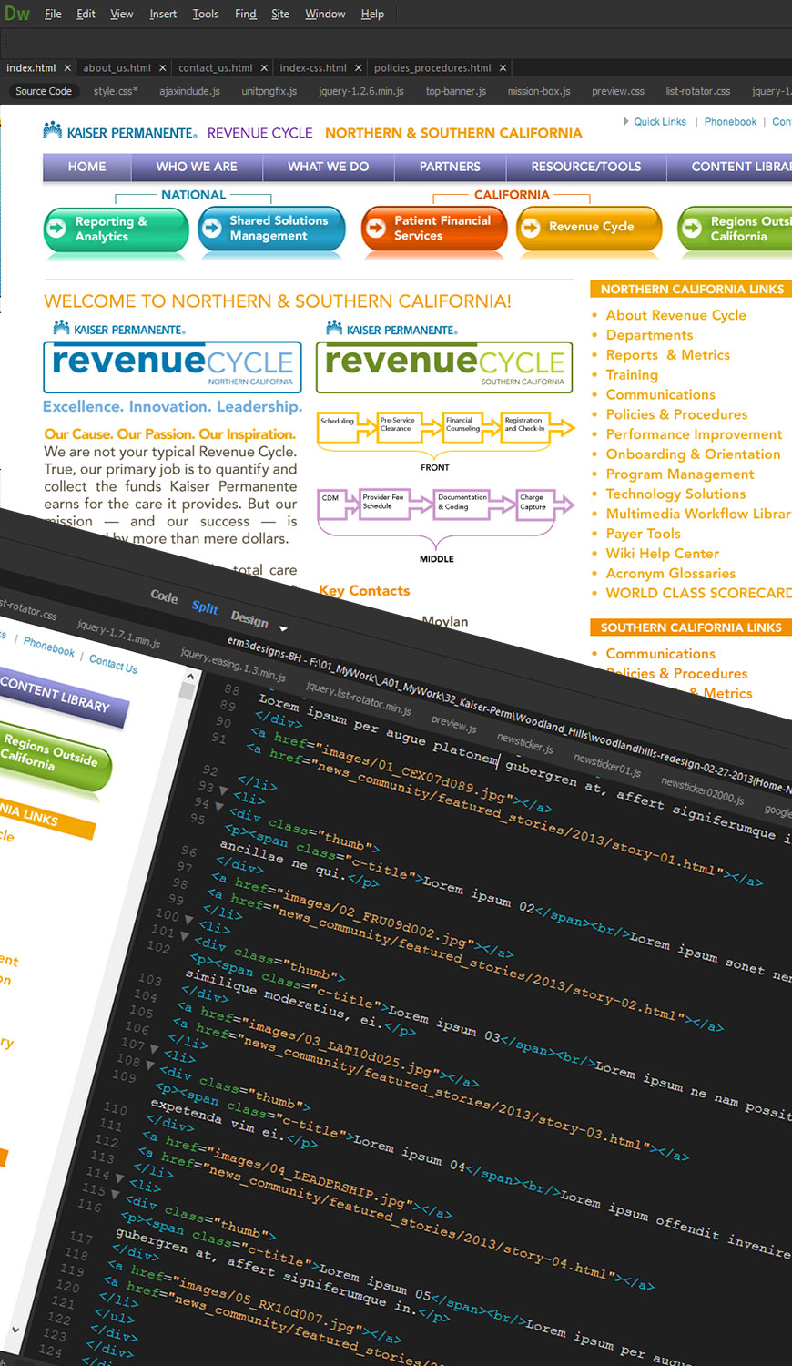This screenshot has height=1366, width=792.
Task: Collapse the code fold at line 94
Action: click(x=218, y=806)
